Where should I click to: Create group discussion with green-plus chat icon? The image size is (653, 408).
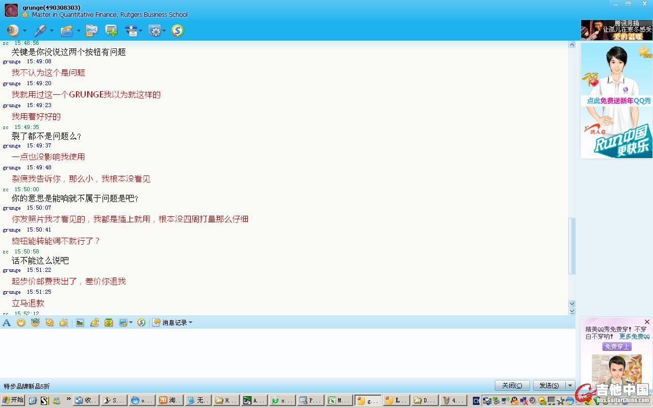(x=111, y=31)
